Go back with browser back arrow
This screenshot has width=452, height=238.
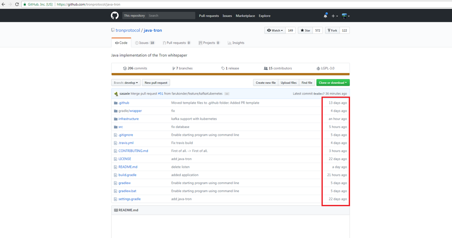coord(4,4)
